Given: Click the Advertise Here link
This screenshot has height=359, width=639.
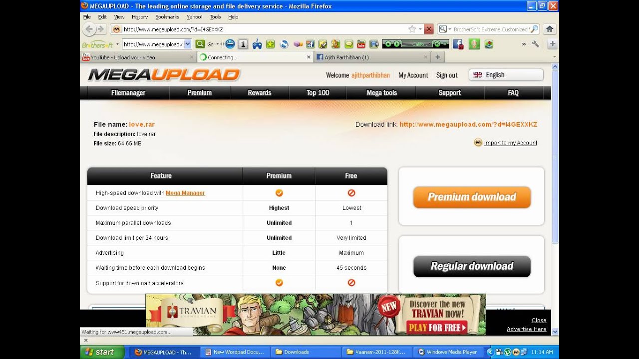Looking at the screenshot, I should tap(527, 329).
